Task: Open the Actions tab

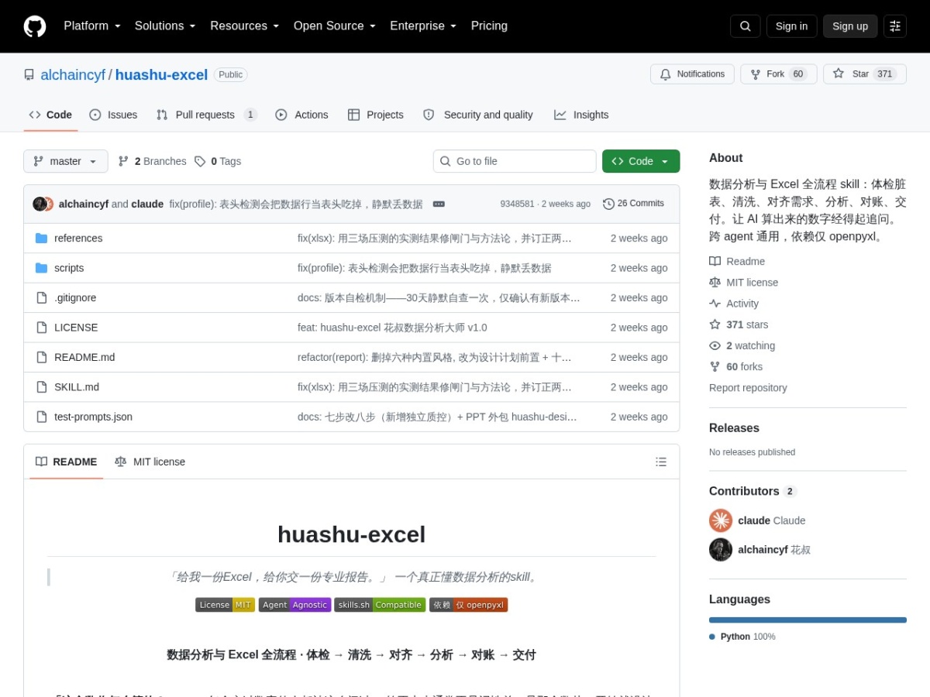Action: tap(301, 115)
